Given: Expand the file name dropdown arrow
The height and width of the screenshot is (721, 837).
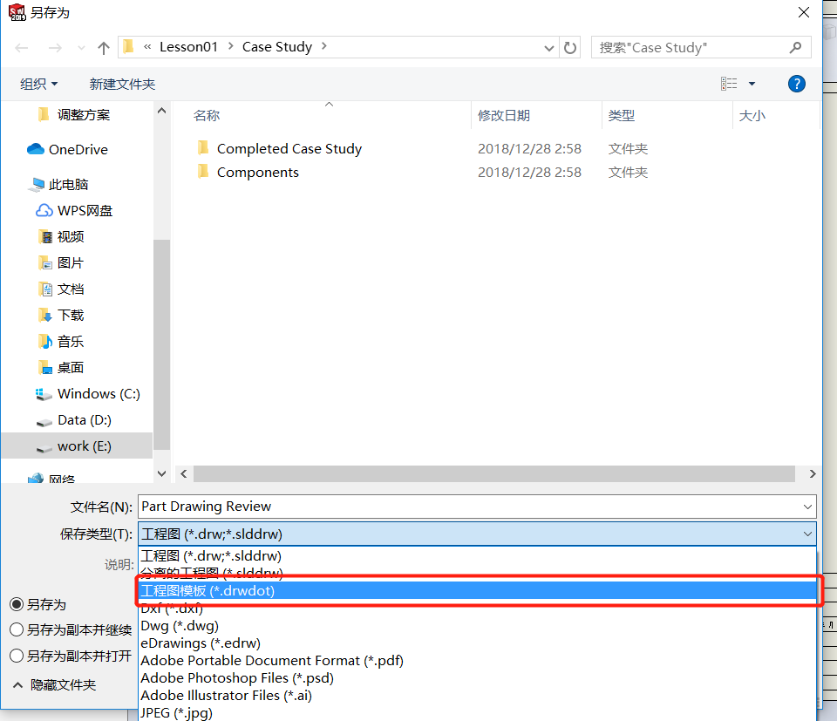Looking at the screenshot, I should coord(807,507).
